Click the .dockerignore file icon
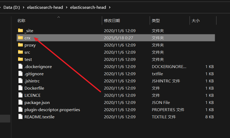The image size is (230, 138). [x=20, y=66]
